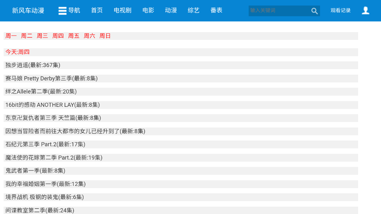Open the 动漫 category

[x=170, y=10]
